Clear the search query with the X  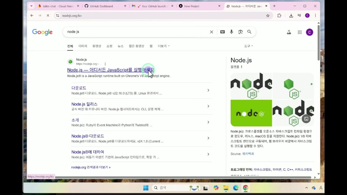[211, 32]
